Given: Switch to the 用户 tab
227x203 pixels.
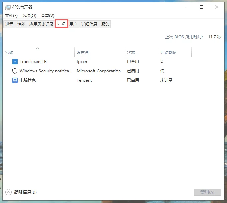Looking at the screenshot, I should click(73, 24).
